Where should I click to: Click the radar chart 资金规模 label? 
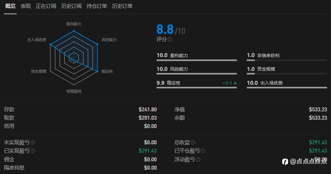tap(39, 71)
